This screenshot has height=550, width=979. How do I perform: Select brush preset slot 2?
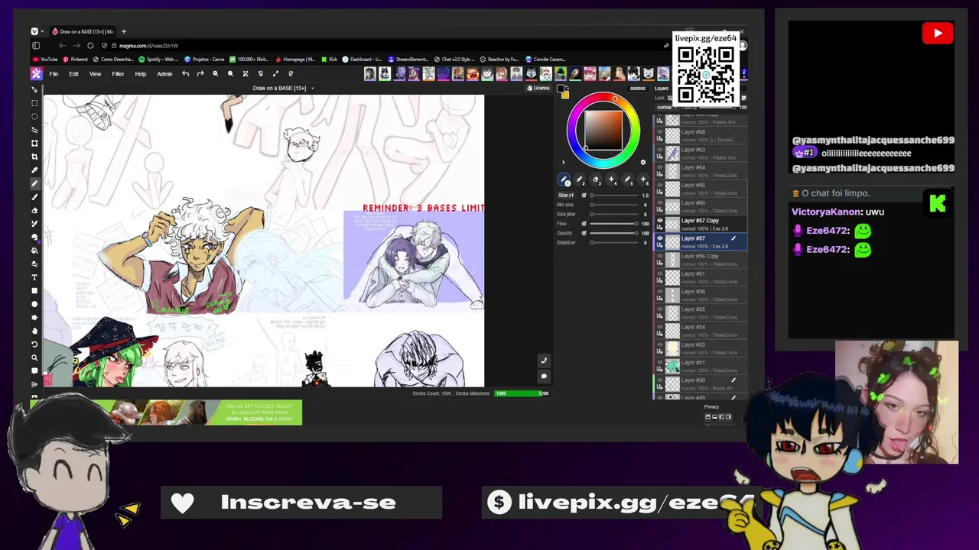580,180
